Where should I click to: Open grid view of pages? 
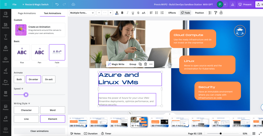254,133
